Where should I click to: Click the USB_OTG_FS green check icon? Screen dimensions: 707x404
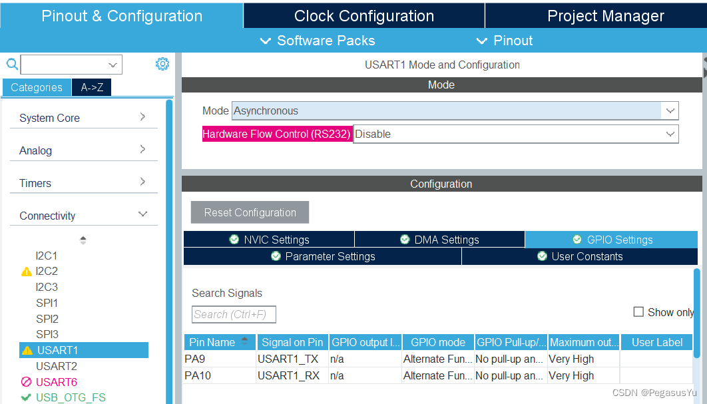[x=26, y=397]
